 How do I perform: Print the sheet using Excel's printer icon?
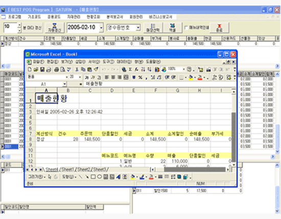(x=56, y=69)
